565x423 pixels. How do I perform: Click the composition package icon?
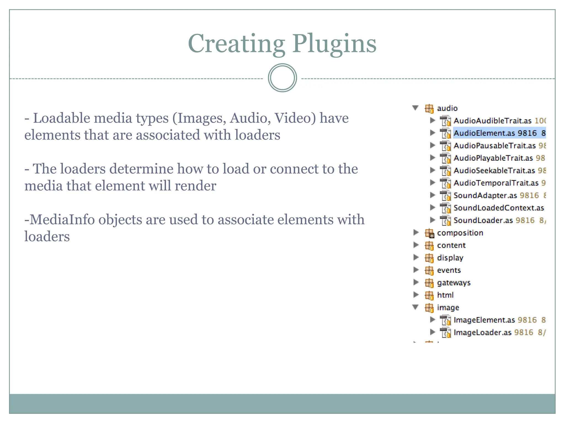point(429,233)
